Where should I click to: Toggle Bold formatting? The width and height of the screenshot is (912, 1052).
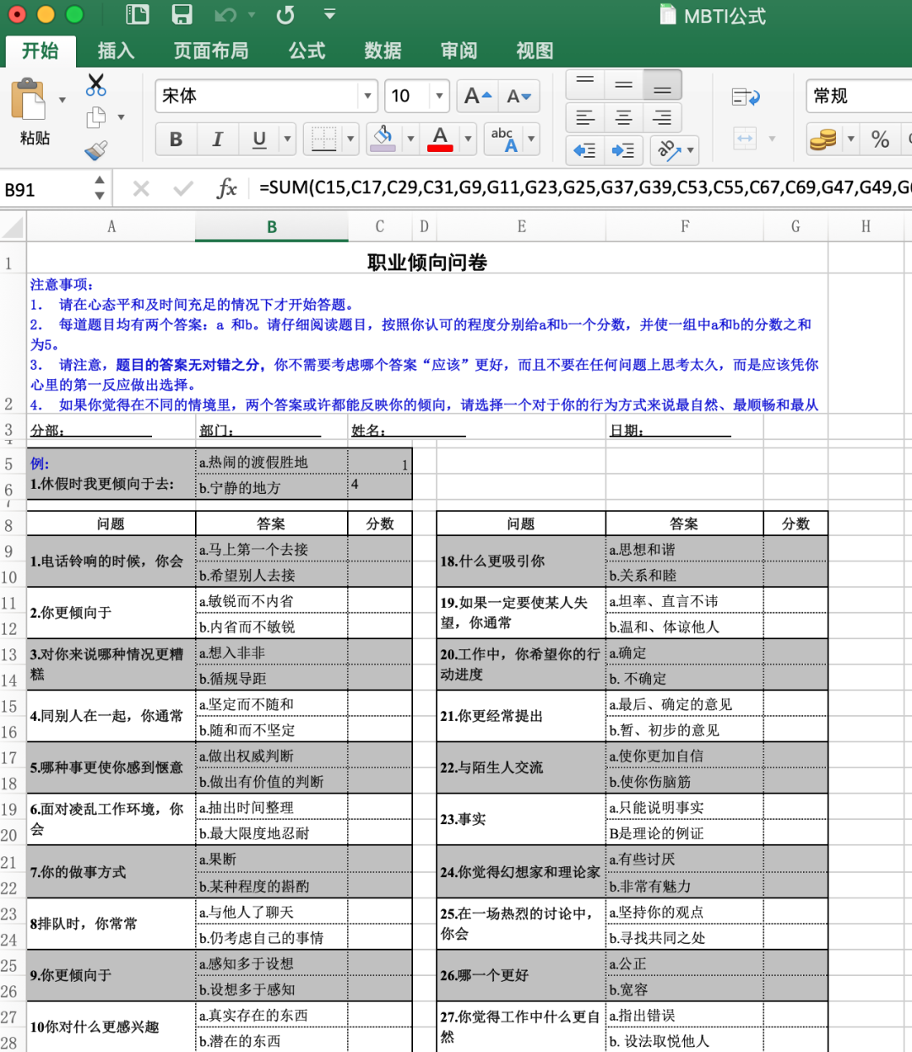click(x=176, y=139)
